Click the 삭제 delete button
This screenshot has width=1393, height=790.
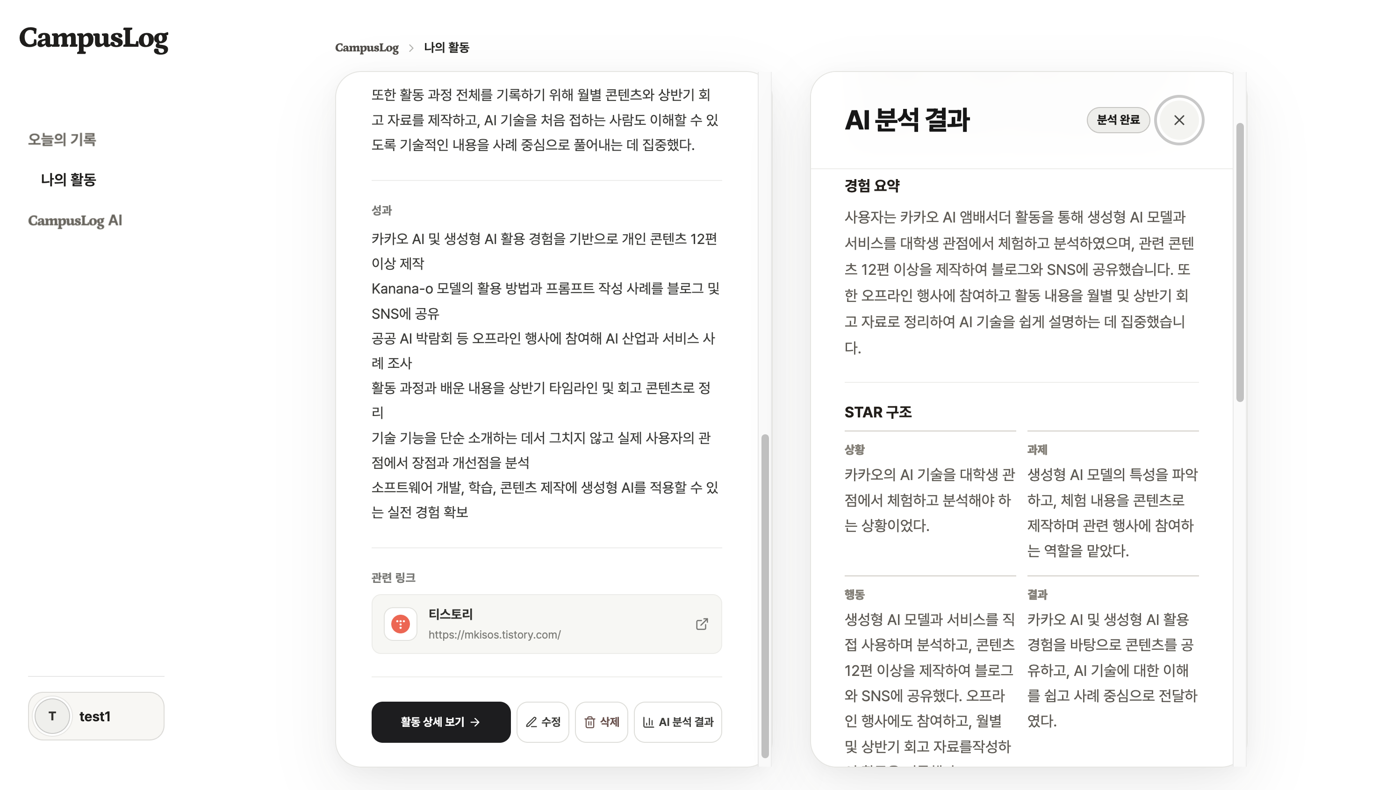601,722
